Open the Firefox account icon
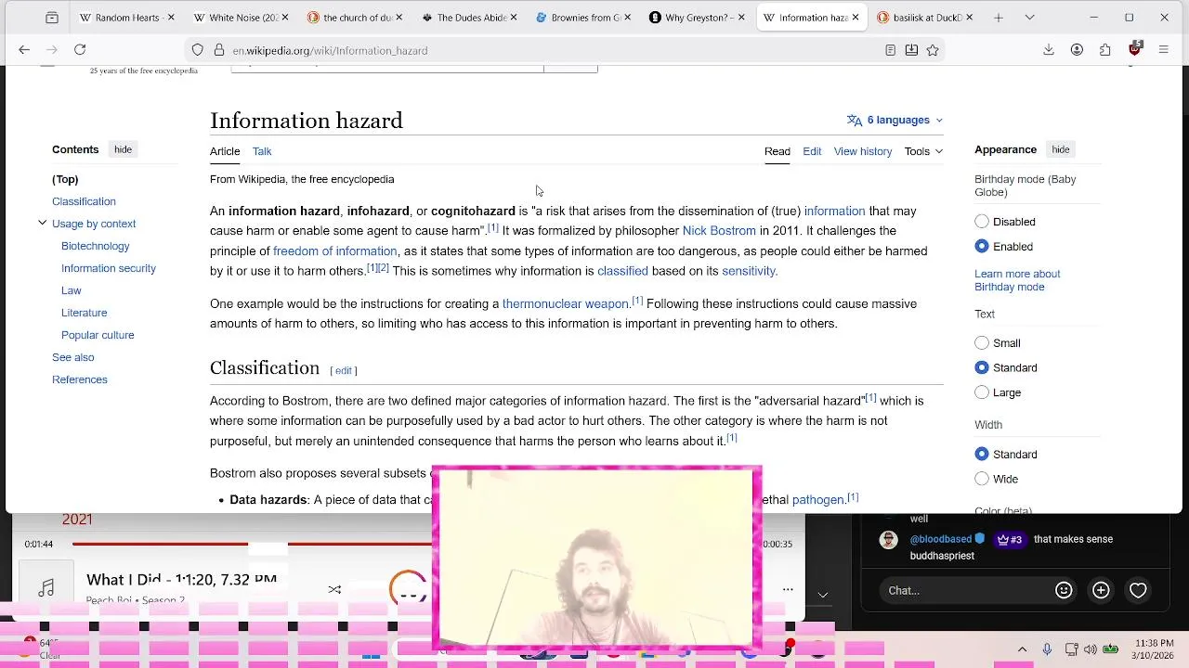The width and height of the screenshot is (1189, 668). pos(1077,50)
